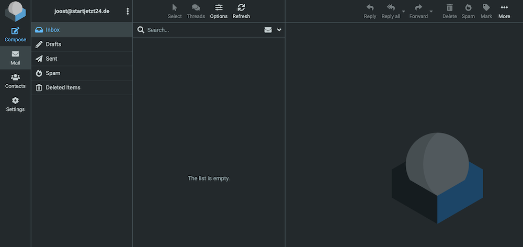The height and width of the screenshot is (247, 523).
Task: Open the Deleted Items folder
Action: (x=63, y=87)
